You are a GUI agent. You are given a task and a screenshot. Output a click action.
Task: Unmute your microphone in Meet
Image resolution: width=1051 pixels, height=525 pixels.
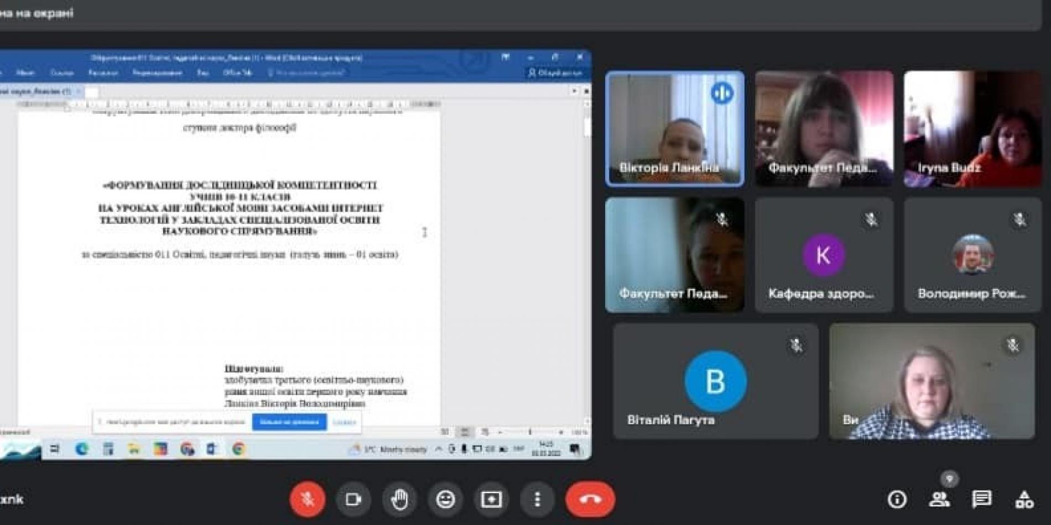point(307,500)
